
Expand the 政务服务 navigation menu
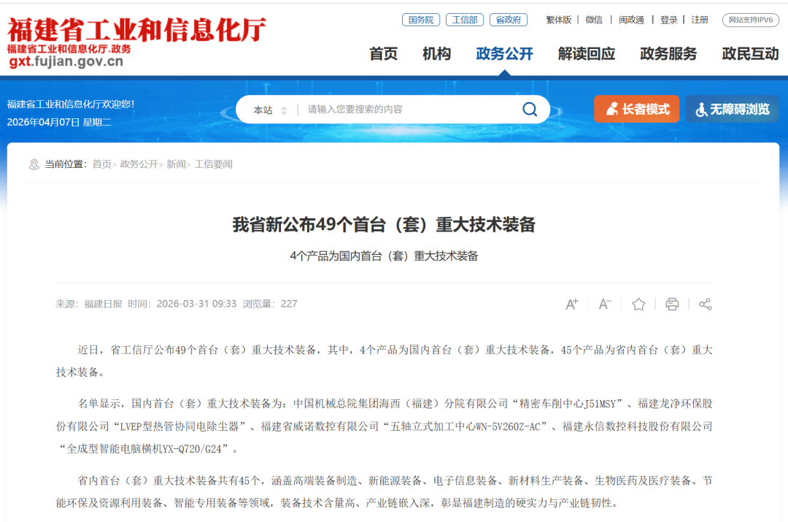668,54
